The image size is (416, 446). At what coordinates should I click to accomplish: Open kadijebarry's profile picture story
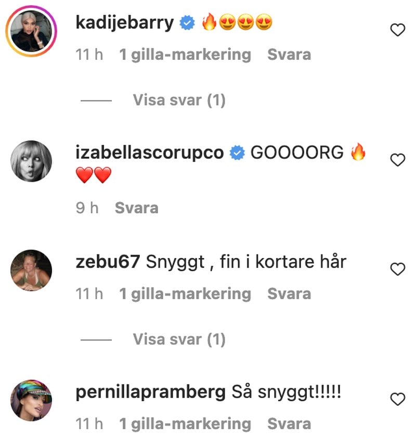click(31, 31)
